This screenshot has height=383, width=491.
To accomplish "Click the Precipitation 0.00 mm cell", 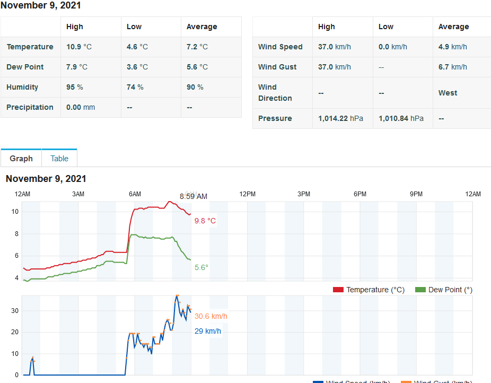I will pos(81,107).
